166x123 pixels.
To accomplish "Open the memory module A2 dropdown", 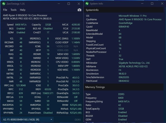I will tap(28, 119).
